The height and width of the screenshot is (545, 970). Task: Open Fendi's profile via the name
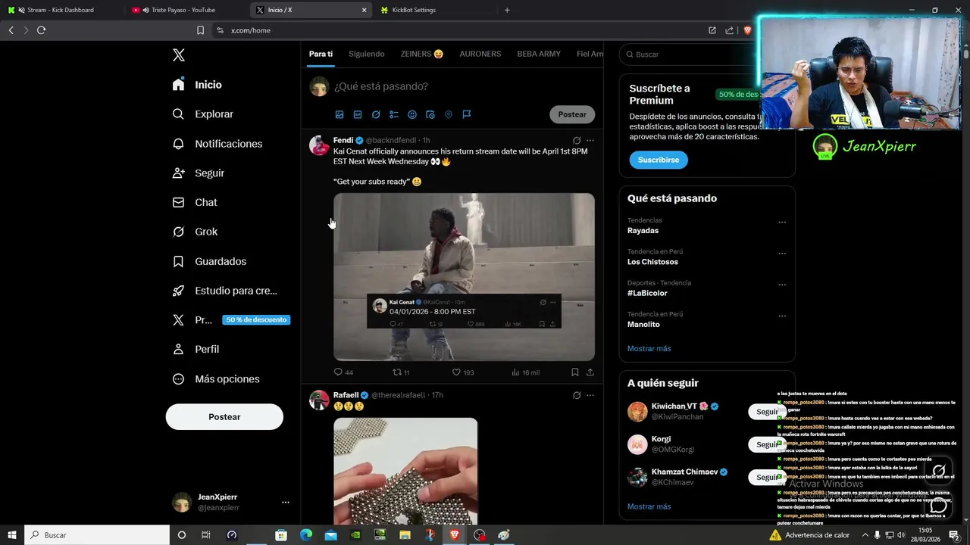343,140
